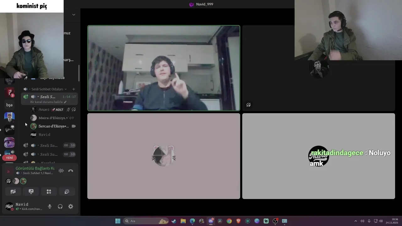Mute the microphone for Navid
Viewport: 402px width, 226px height.
pyautogui.click(x=50, y=207)
